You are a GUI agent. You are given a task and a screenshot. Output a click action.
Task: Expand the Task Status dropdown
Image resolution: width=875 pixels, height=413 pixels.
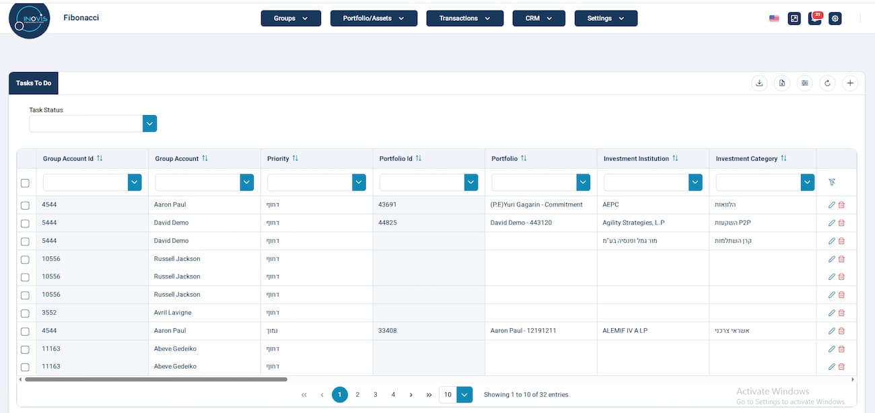coord(149,124)
